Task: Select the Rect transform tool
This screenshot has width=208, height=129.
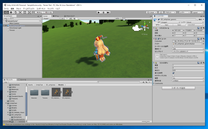Action: [25, 13]
